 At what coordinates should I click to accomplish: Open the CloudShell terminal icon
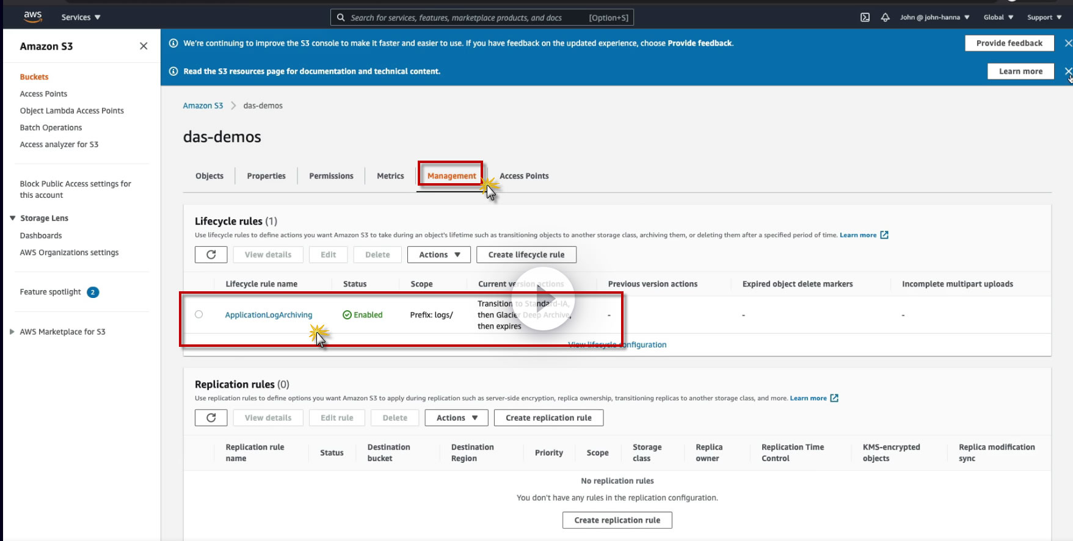pyautogui.click(x=865, y=17)
